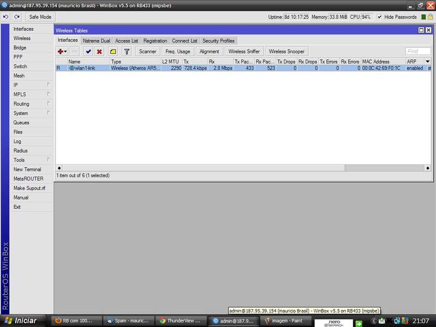
Task: Switch to Registration tab
Action: tap(155, 40)
